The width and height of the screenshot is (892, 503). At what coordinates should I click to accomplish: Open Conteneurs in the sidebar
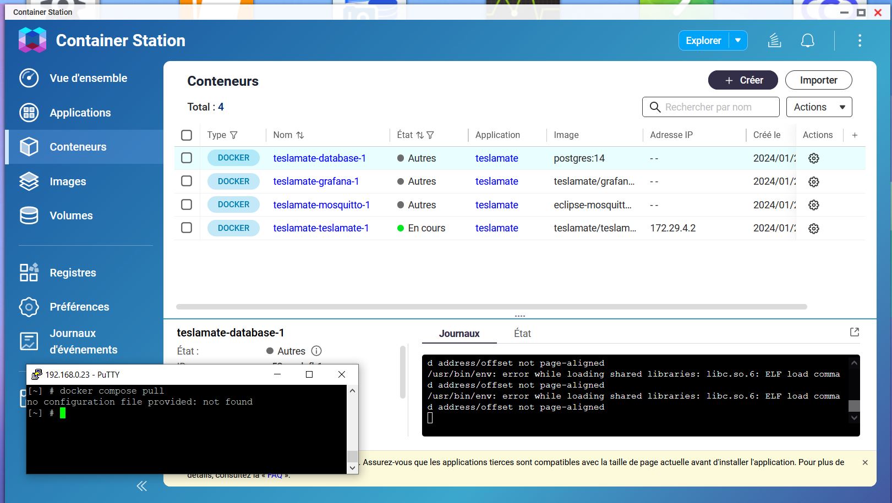point(84,147)
